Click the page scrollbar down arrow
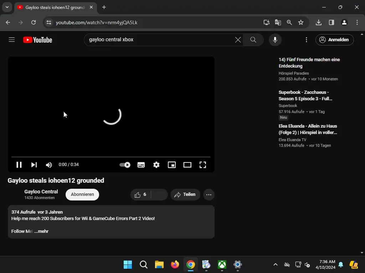 coord(362,253)
